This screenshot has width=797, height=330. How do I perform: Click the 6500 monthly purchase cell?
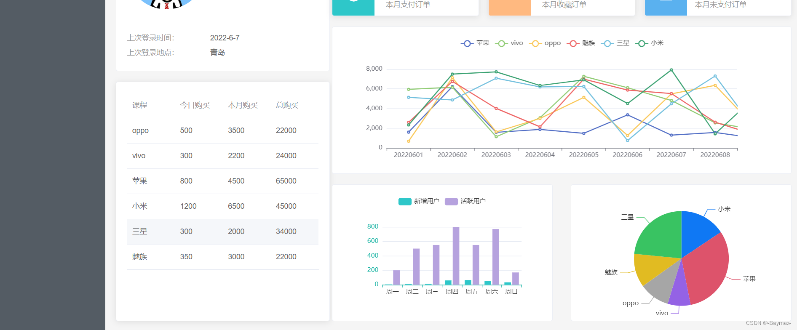click(x=236, y=206)
